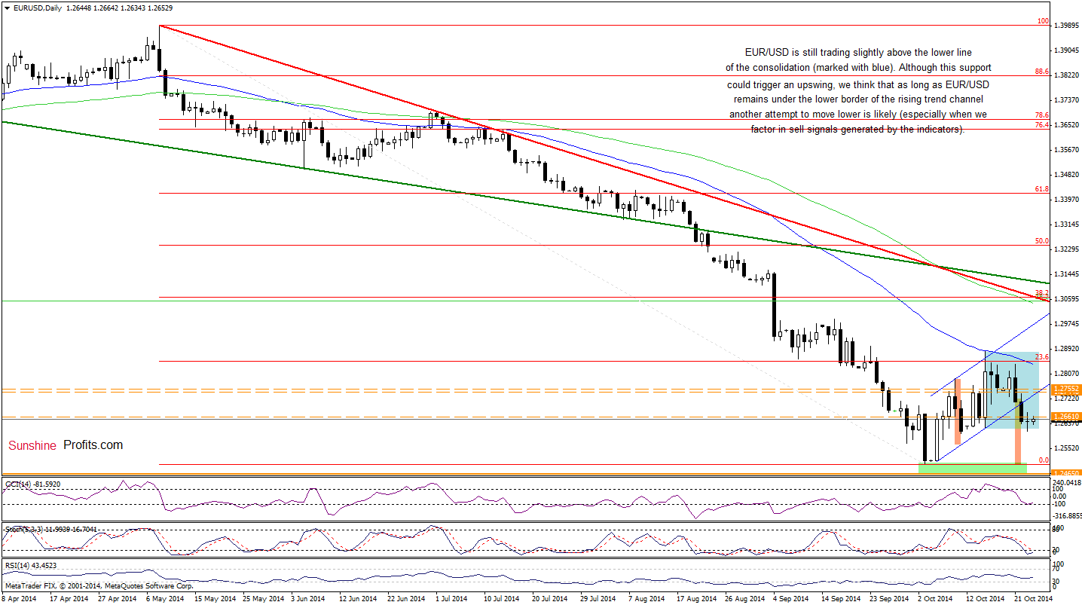Click the 17 Aug 2014 date label
This screenshot has height=605, width=1082.
pos(695,598)
